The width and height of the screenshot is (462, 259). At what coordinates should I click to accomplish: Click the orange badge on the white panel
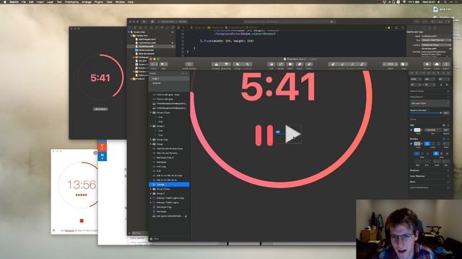(x=103, y=146)
